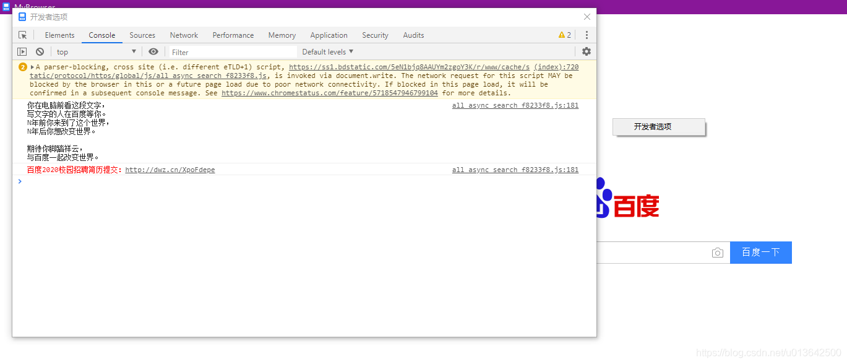The width and height of the screenshot is (847, 364).
Task: Click the camera image search icon
Action: [x=718, y=253]
